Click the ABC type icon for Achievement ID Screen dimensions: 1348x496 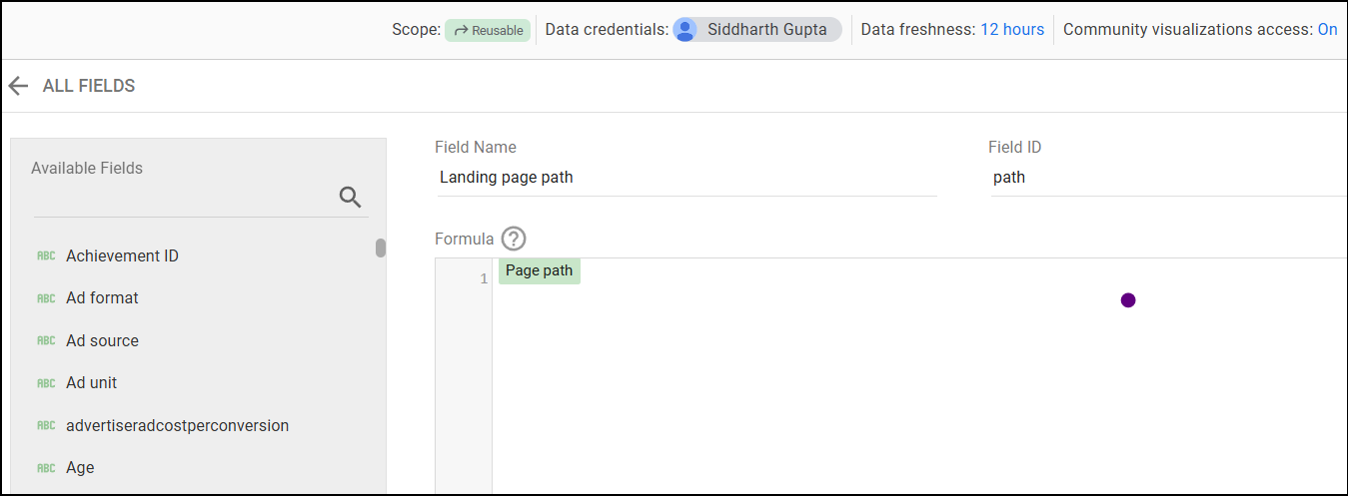(x=46, y=256)
